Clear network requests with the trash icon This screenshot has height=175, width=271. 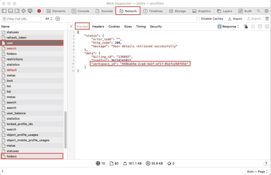[267, 19]
